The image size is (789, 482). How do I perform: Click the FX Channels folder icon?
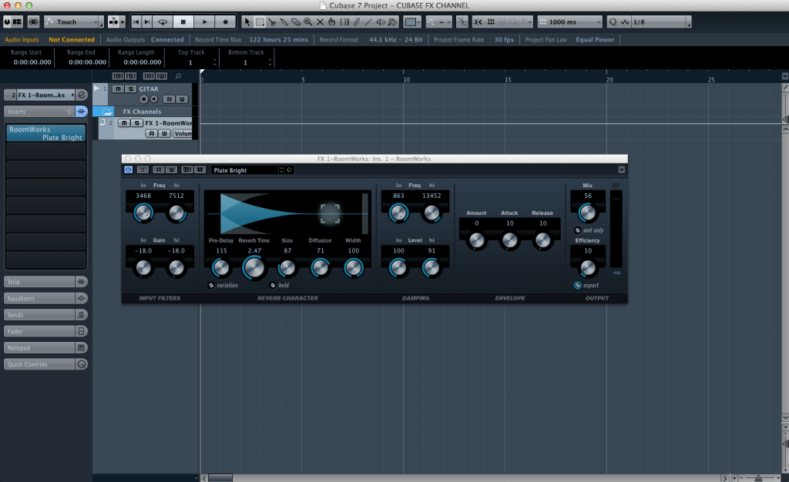point(107,112)
